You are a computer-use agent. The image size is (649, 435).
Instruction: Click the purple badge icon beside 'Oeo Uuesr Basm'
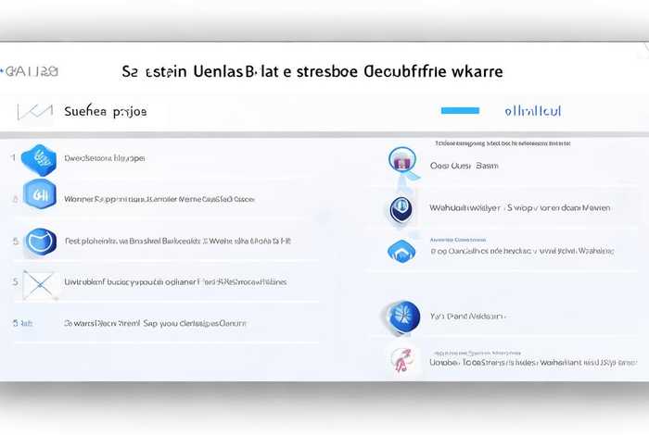(x=402, y=161)
